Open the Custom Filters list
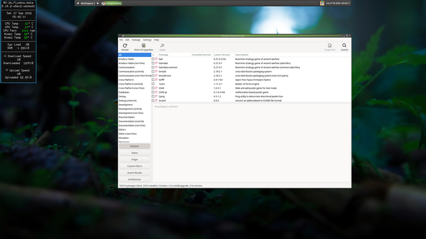Screen dimensions: 426x239 tap(134, 166)
